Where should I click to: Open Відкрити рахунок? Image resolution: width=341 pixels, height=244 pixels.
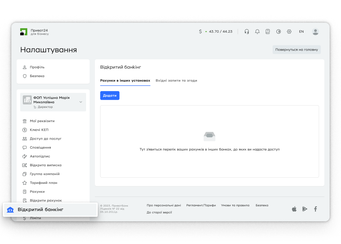(46, 200)
